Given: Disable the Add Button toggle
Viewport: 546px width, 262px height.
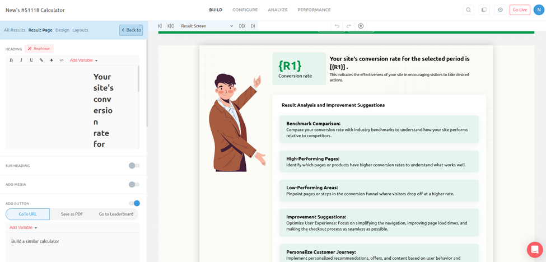Looking at the screenshot, I should click(134, 203).
